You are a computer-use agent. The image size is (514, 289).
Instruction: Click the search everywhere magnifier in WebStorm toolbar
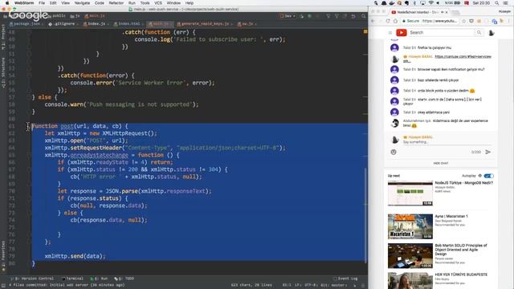pyautogui.click(x=363, y=16)
